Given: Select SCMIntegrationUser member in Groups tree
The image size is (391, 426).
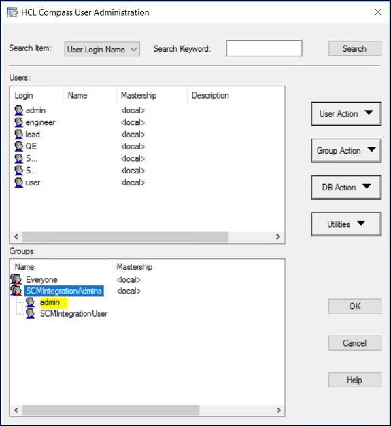Looking at the screenshot, I should (x=73, y=313).
